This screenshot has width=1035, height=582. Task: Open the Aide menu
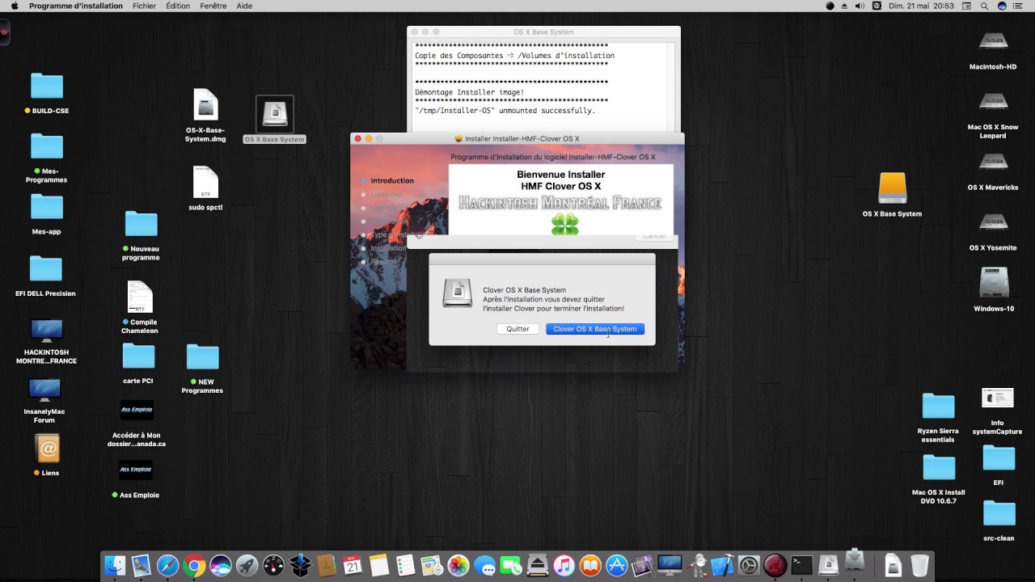point(244,6)
